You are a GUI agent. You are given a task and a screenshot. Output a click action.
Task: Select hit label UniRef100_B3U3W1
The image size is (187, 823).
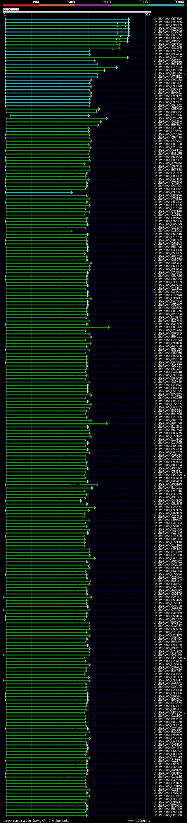(168, 189)
